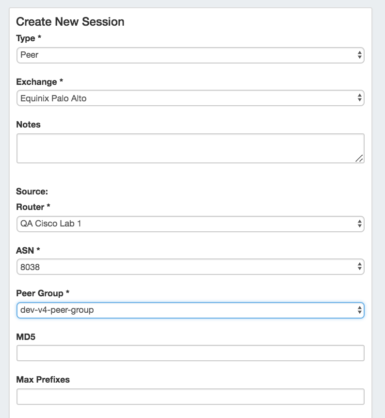Screen dimensions: 385x418
Task: Click the Router field label
Action: click(x=33, y=207)
